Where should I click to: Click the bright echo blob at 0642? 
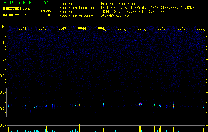[46, 106]
